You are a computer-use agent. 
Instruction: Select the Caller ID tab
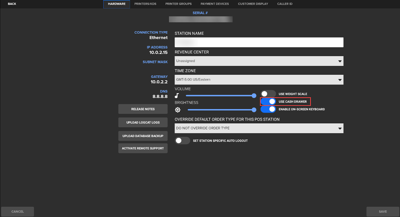[x=284, y=4]
